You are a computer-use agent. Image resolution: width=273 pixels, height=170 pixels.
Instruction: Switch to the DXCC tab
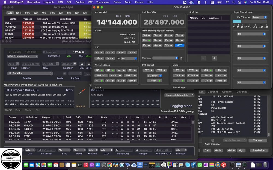point(8,110)
